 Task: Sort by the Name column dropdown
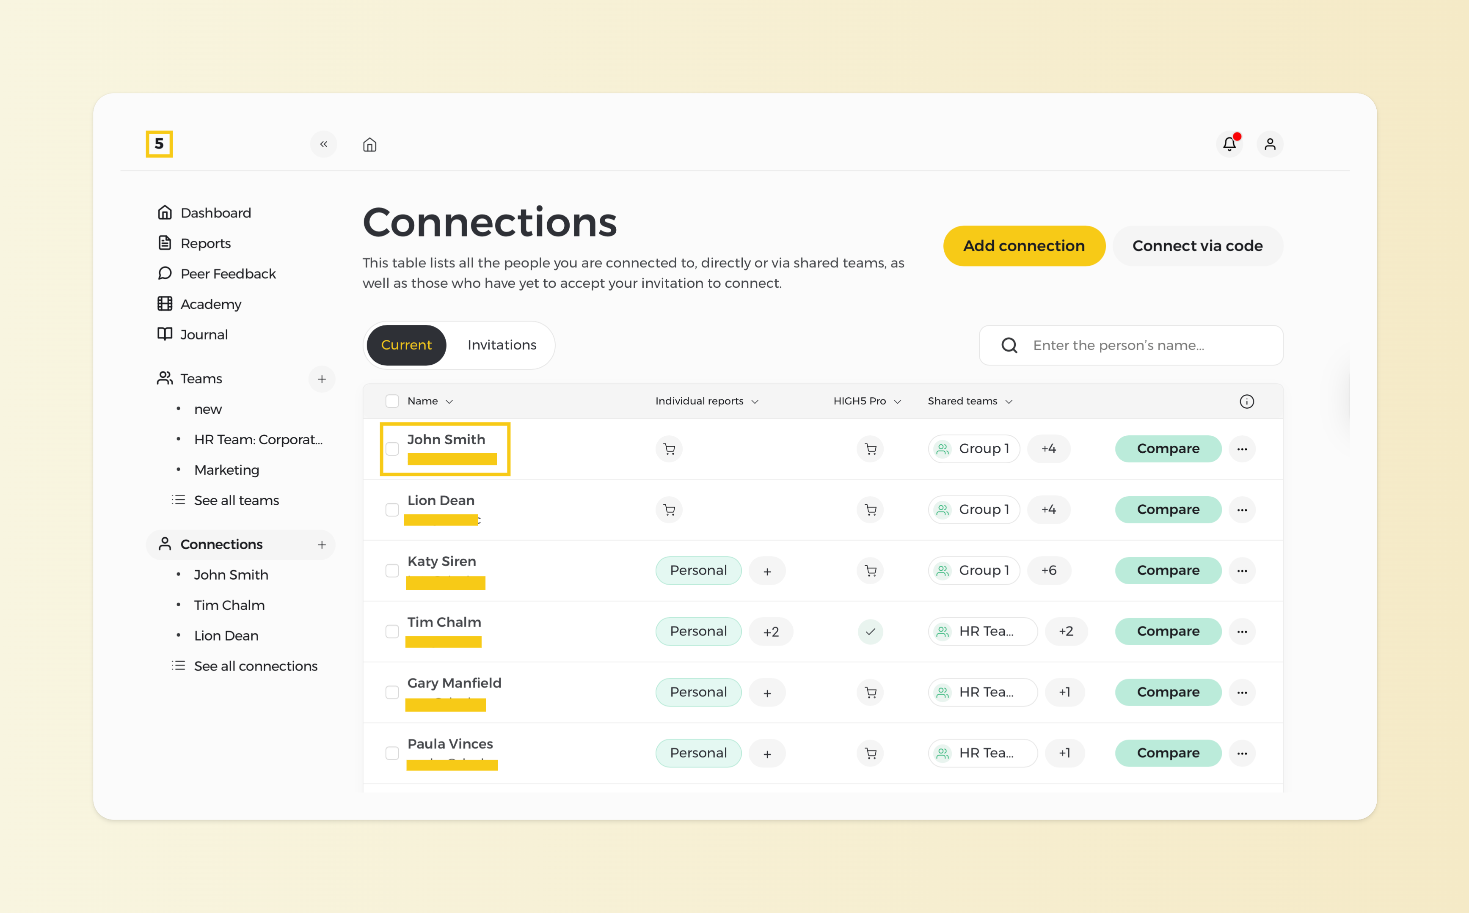[430, 401]
